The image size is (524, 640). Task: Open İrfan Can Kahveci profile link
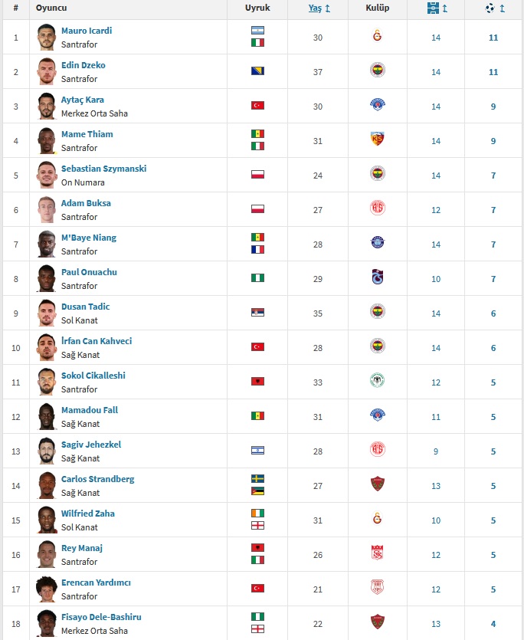pyautogui.click(x=97, y=341)
